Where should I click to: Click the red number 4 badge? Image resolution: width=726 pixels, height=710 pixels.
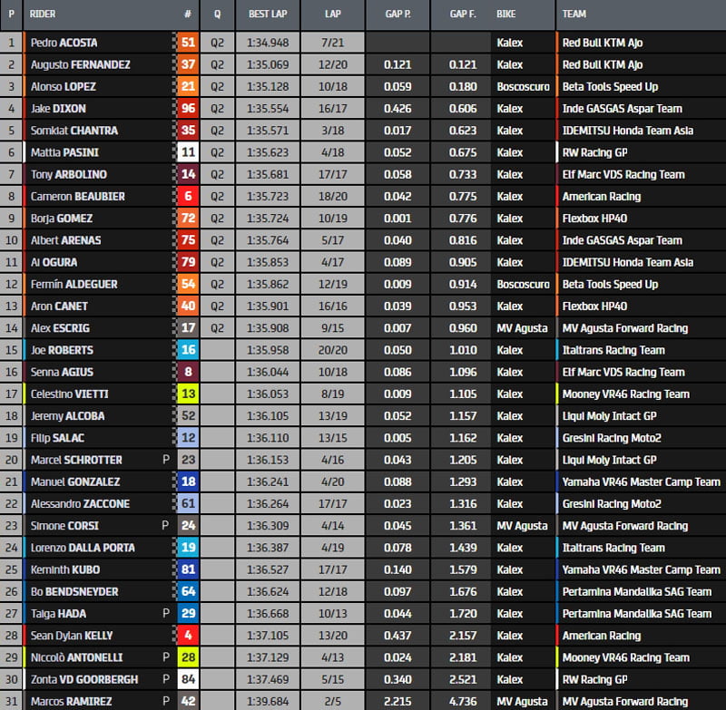[x=188, y=635]
